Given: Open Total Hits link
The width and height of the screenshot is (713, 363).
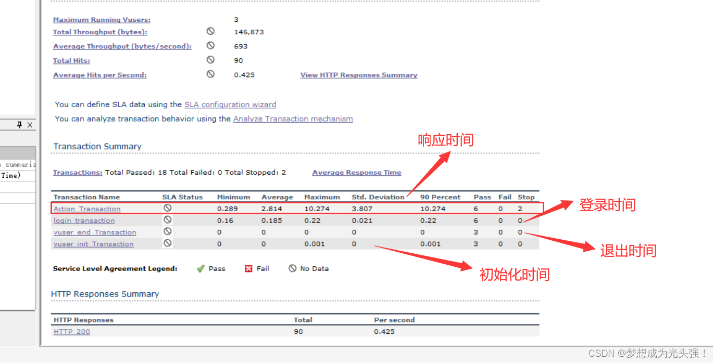Looking at the screenshot, I should tap(71, 61).
